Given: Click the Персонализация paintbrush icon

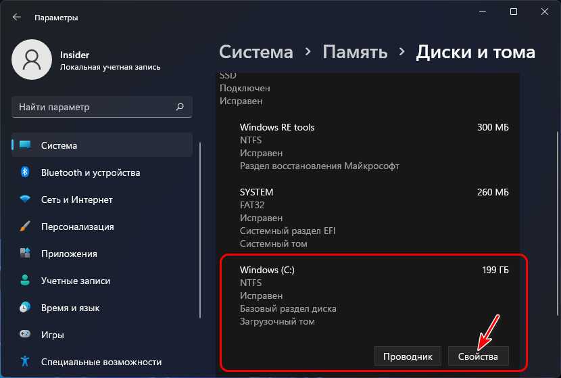Looking at the screenshot, I should click(26, 227).
